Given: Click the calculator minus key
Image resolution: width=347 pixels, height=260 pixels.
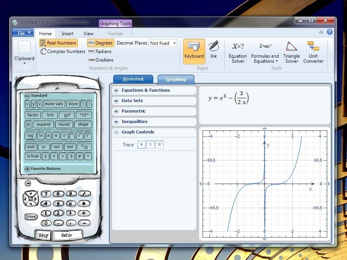Looking at the screenshot, I should click(x=84, y=223).
